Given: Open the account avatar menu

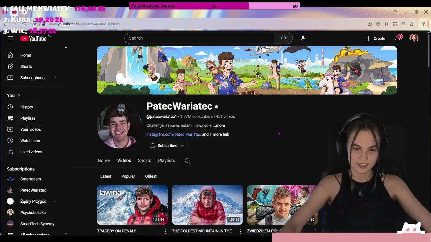Looking at the screenshot, I should click(x=414, y=38).
